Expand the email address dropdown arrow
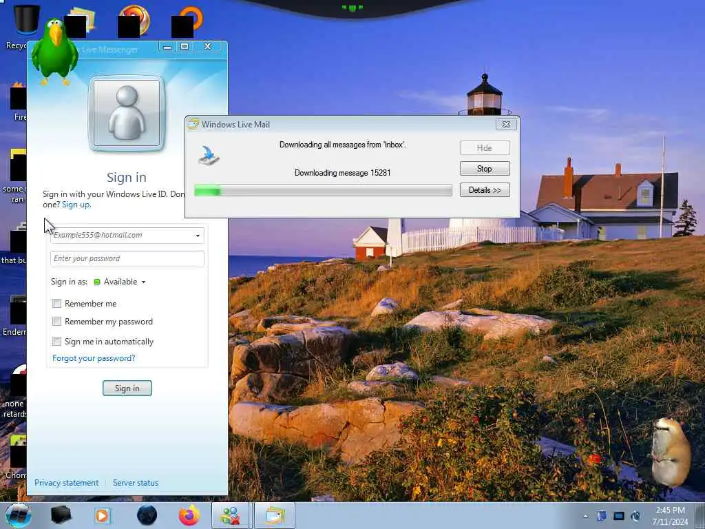Viewport: 705px width, 529px height. [x=198, y=236]
